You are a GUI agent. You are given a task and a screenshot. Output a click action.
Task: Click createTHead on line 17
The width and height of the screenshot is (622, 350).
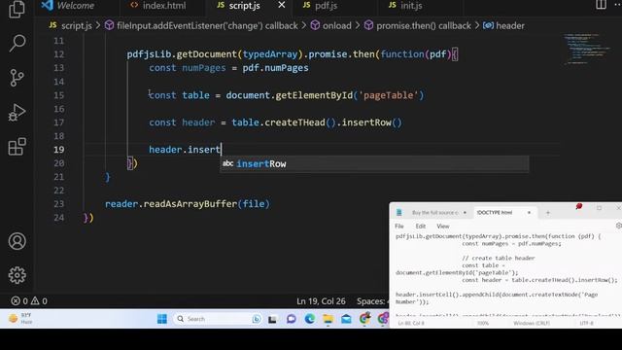click(x=294, y=122)
